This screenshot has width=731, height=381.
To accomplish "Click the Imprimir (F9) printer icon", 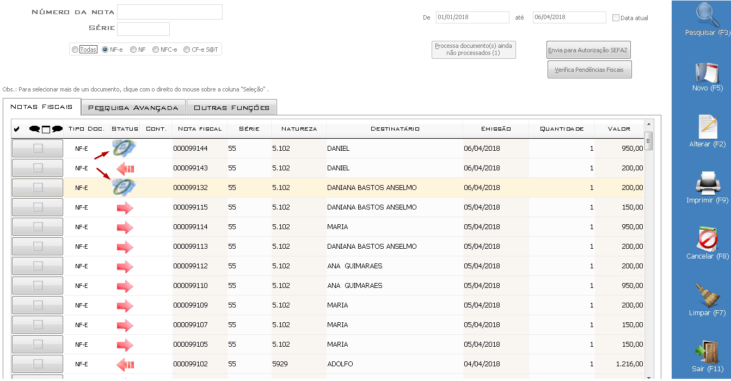I will click(x=708, y=183).
